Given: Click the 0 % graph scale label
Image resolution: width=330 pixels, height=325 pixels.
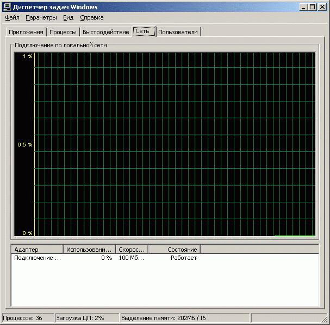Looking at the screenshot, I should [x=27, y=233].
